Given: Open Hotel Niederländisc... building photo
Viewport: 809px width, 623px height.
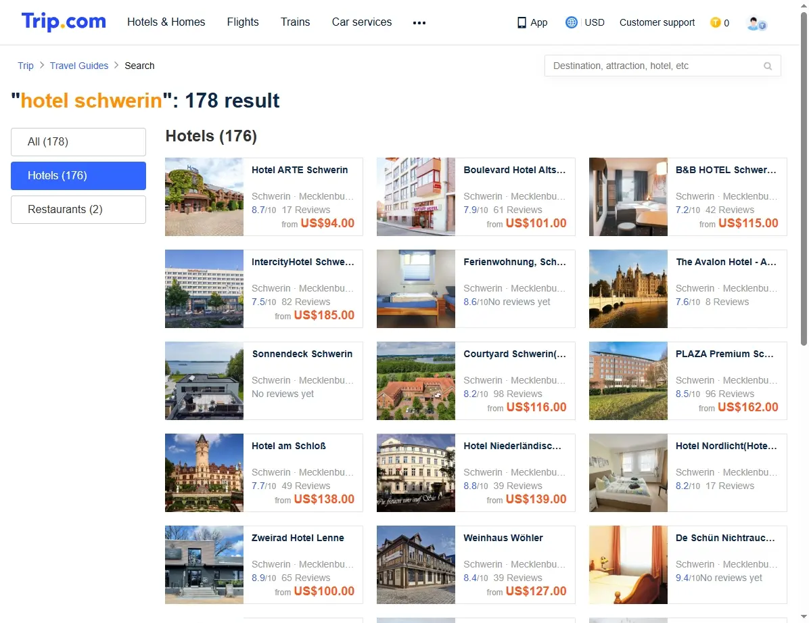Looking at the screenshot, I should 416,472.
